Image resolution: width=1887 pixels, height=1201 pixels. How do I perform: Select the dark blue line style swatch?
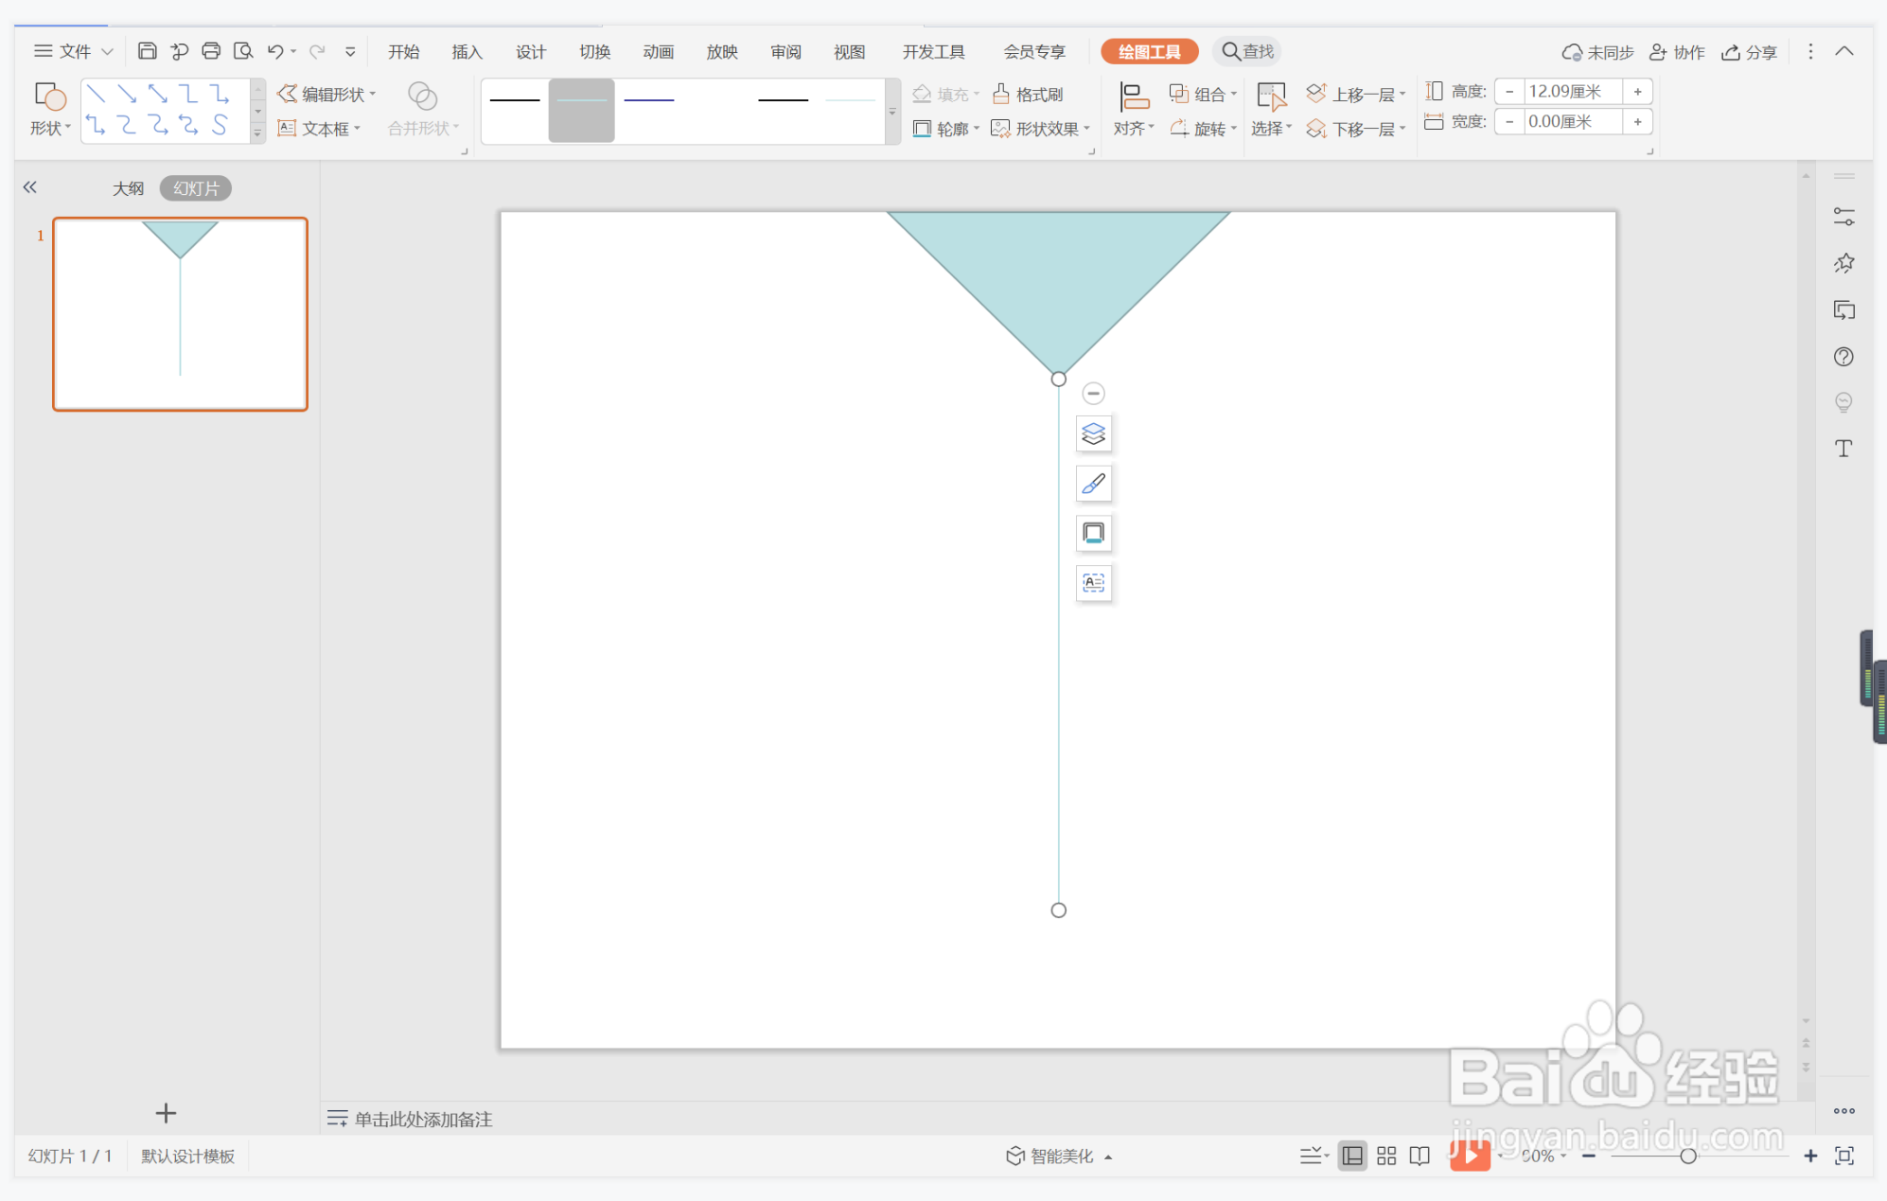pos(649,100)
